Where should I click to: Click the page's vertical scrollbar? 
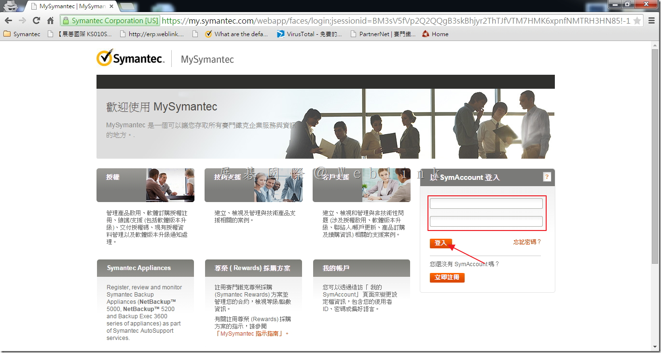(655, 156)
